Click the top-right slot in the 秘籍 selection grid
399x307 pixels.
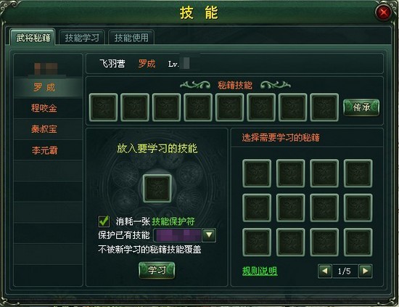[x=358, y=173]
